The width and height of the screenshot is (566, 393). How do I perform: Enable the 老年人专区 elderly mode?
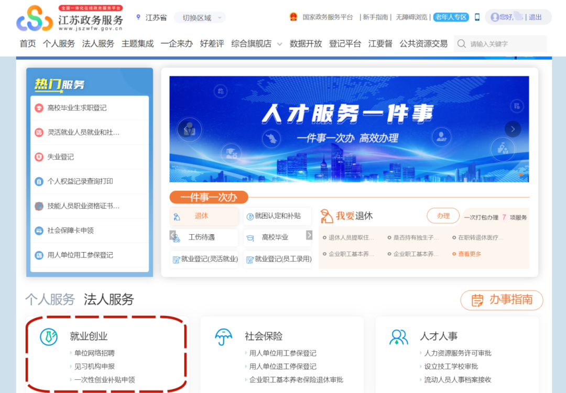tap(451, 17)
